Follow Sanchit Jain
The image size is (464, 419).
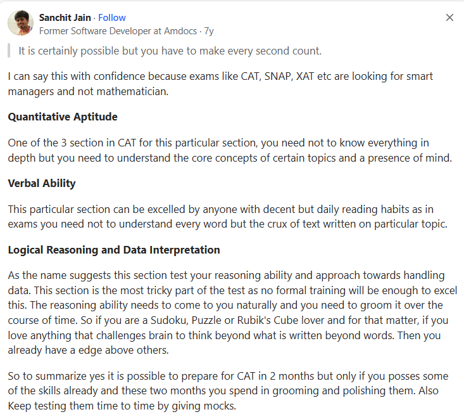[112, 18]
